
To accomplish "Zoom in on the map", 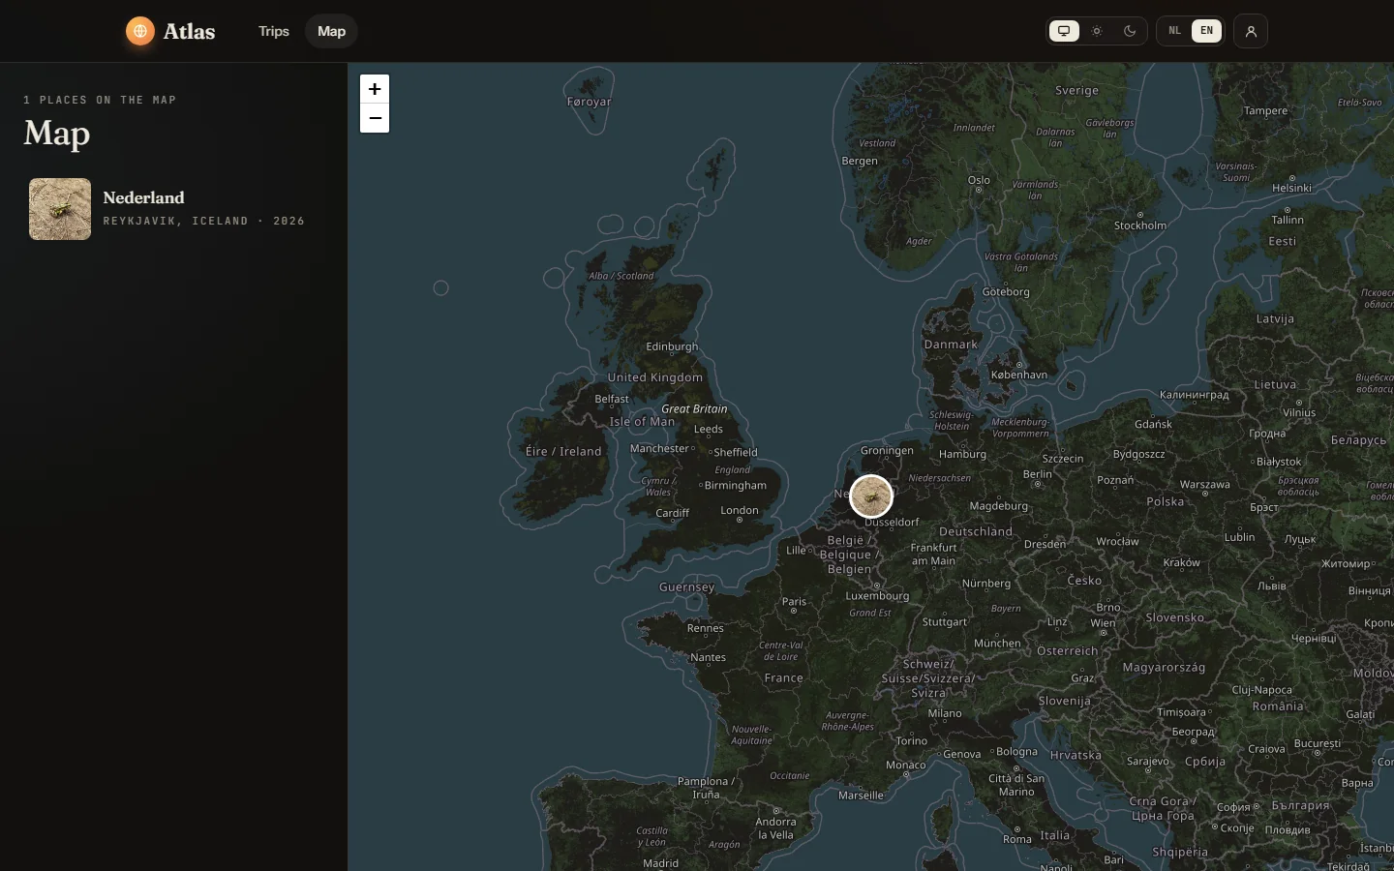I will click(375, 89).
